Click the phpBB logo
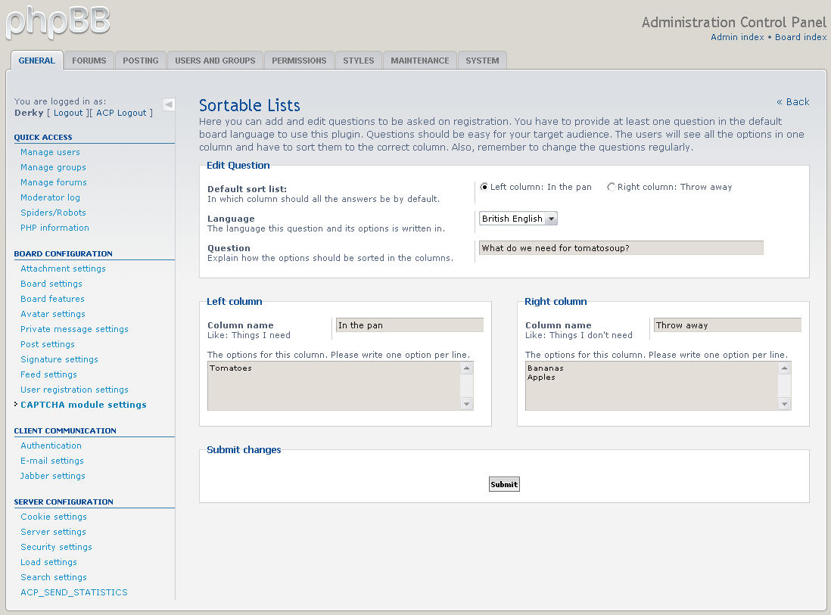Image resolution: width=831 pixels, height=615 pixels. point(58,21)
